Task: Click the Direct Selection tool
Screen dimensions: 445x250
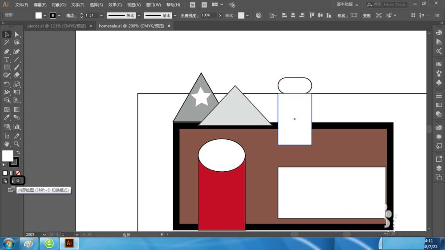Action: (16, 34)
